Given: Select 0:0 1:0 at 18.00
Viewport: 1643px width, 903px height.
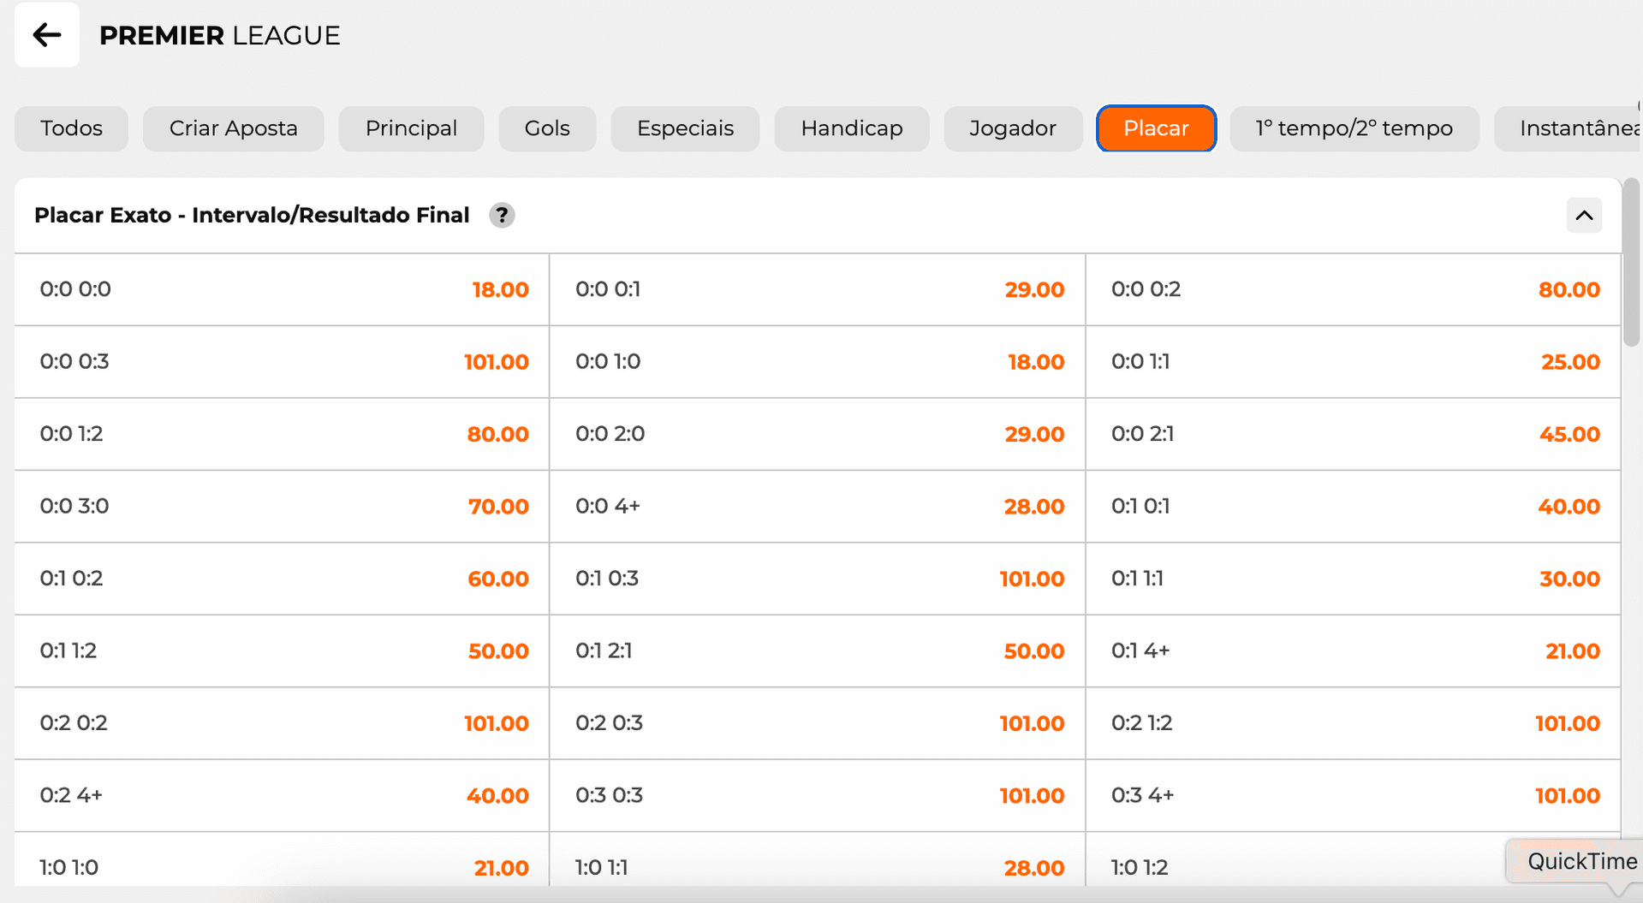Looking at the screenshot, I should click(818, 362).
